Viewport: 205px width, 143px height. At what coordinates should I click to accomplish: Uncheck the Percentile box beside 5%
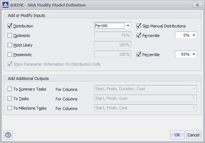[x=139, y=35]
